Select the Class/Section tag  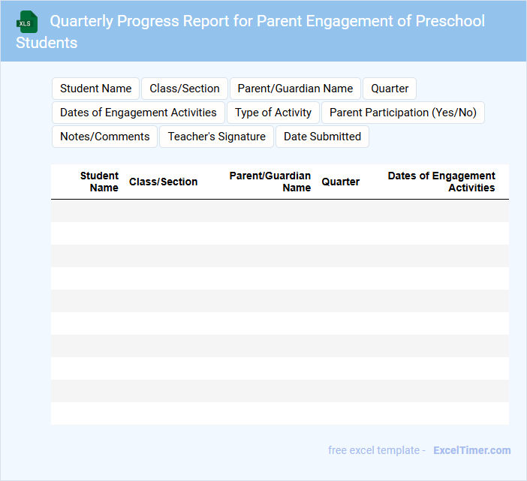[185, 89]
